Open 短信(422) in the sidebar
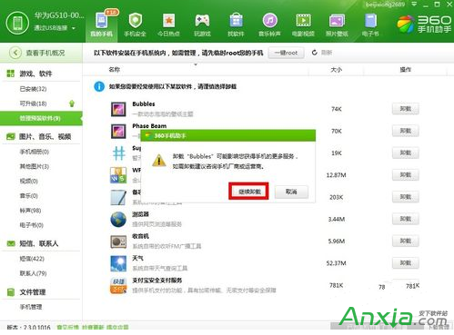454x335 pixels. click(x=32, y=259)
